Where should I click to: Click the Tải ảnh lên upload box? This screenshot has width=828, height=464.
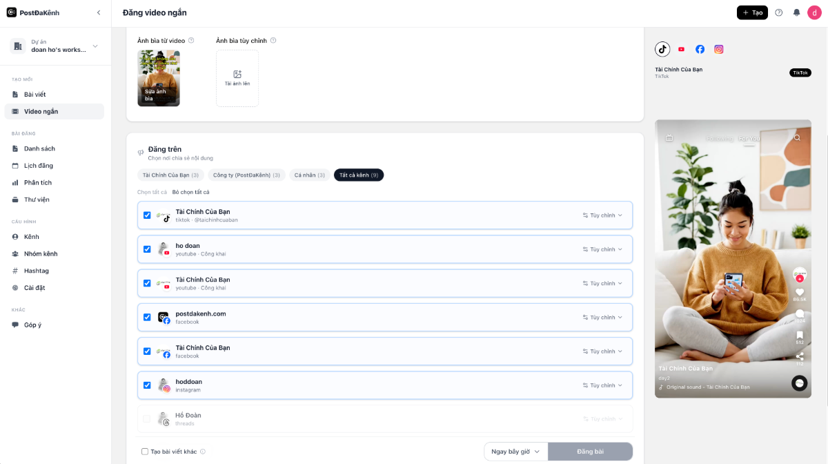click(x=237, y=78)
